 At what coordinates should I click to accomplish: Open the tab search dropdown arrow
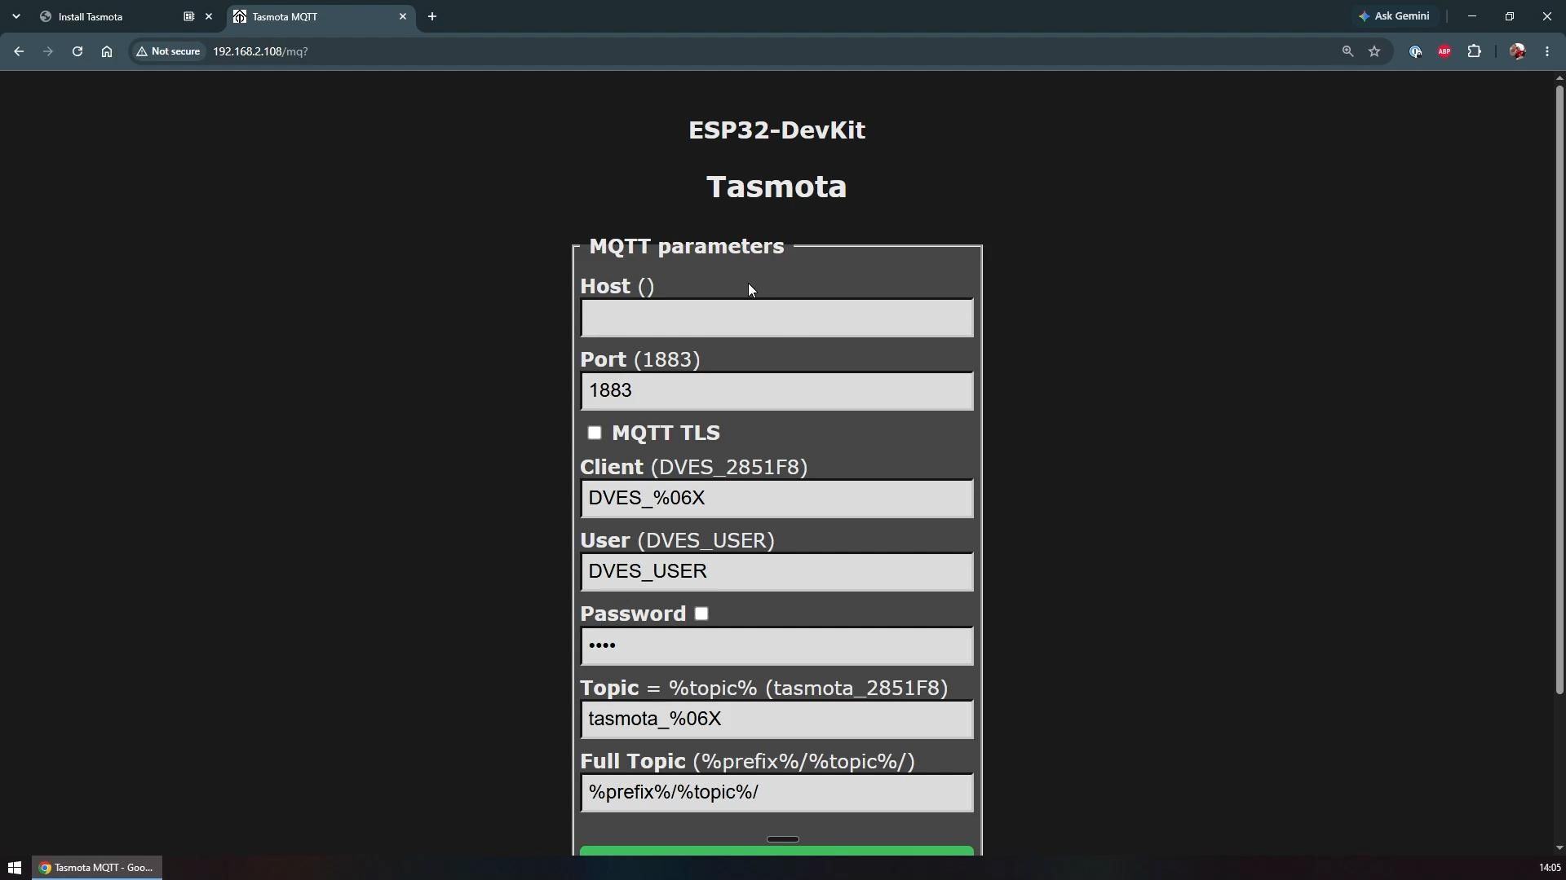pyautogui.click(x=16, y=16)
